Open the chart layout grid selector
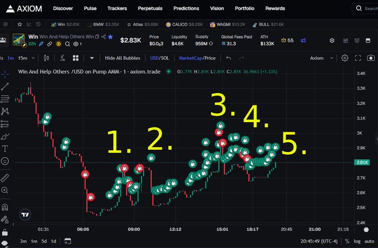Image resolution: width=378 pixels, height=248 pixels. (76, 58)
